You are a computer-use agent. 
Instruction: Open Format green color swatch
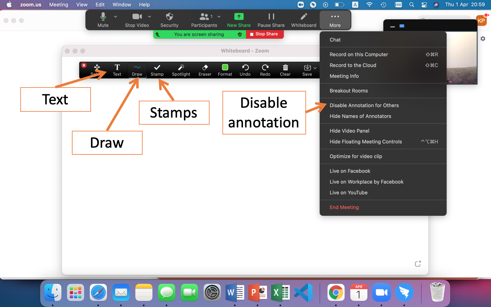[225, 70]
